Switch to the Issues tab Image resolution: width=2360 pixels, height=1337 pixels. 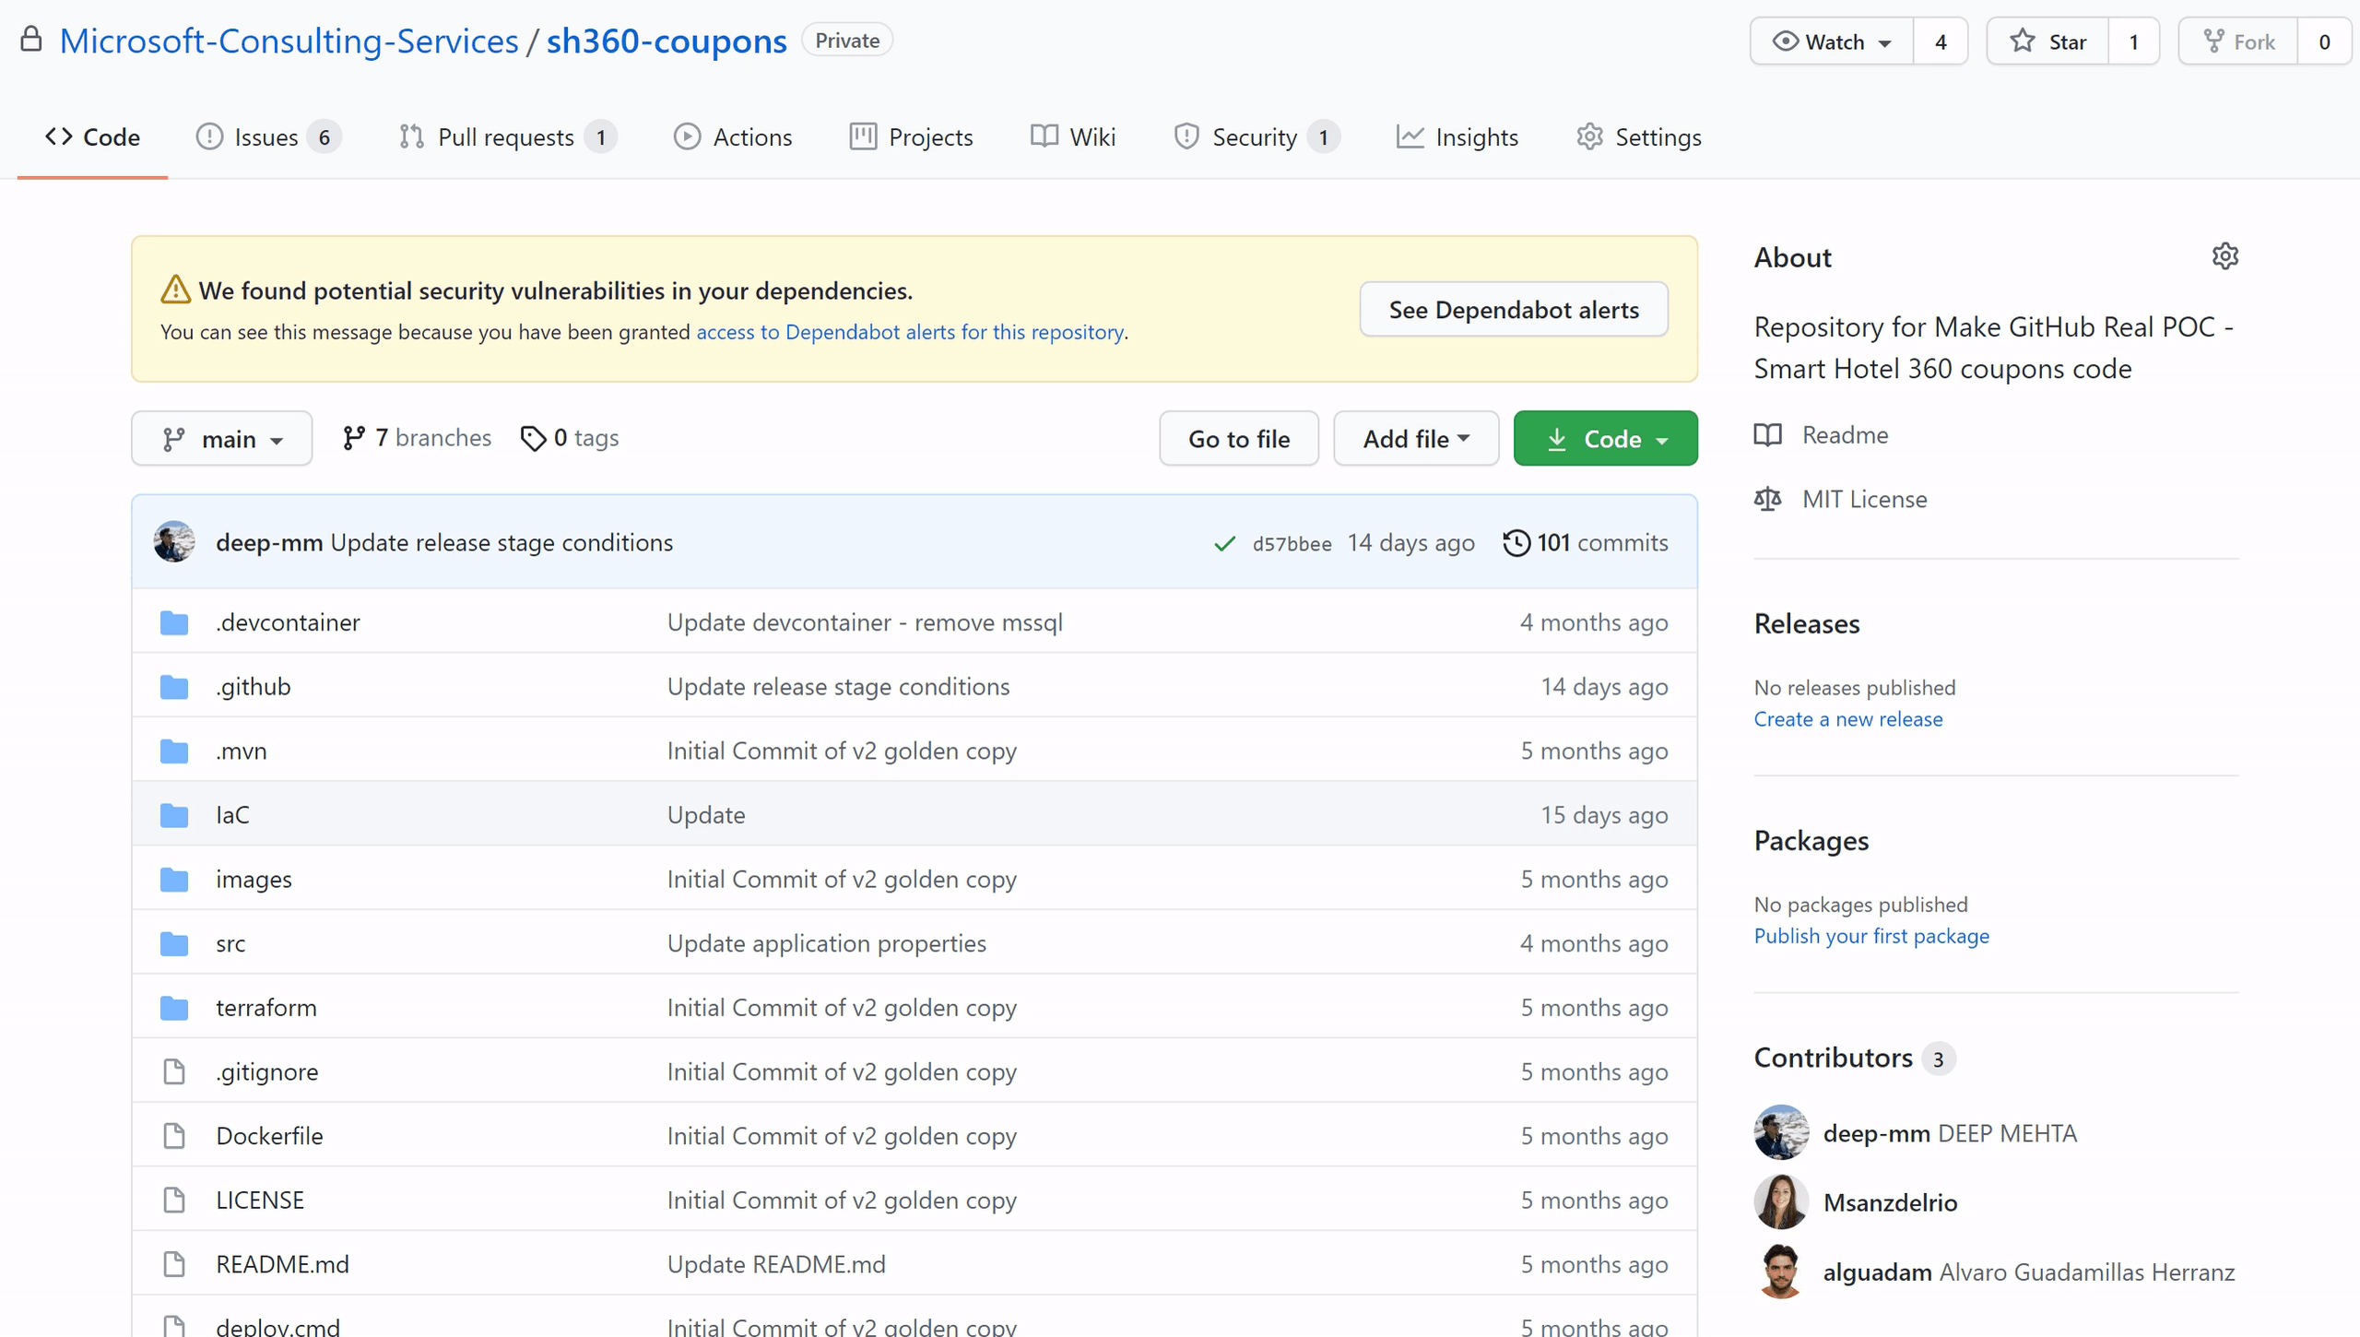pos(268,137)
